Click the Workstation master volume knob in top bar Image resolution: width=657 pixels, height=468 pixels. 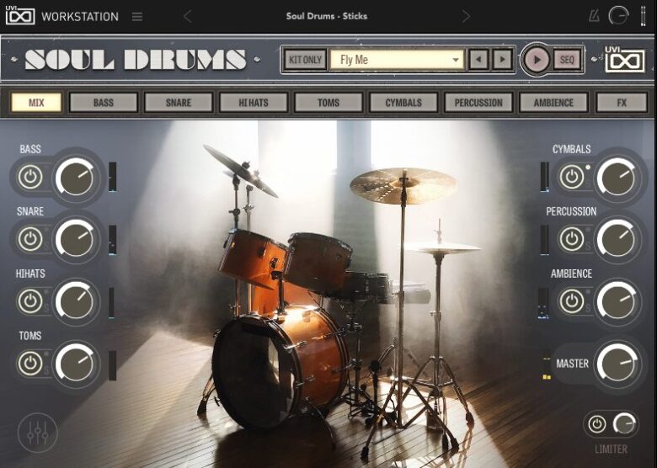point(618,16)
